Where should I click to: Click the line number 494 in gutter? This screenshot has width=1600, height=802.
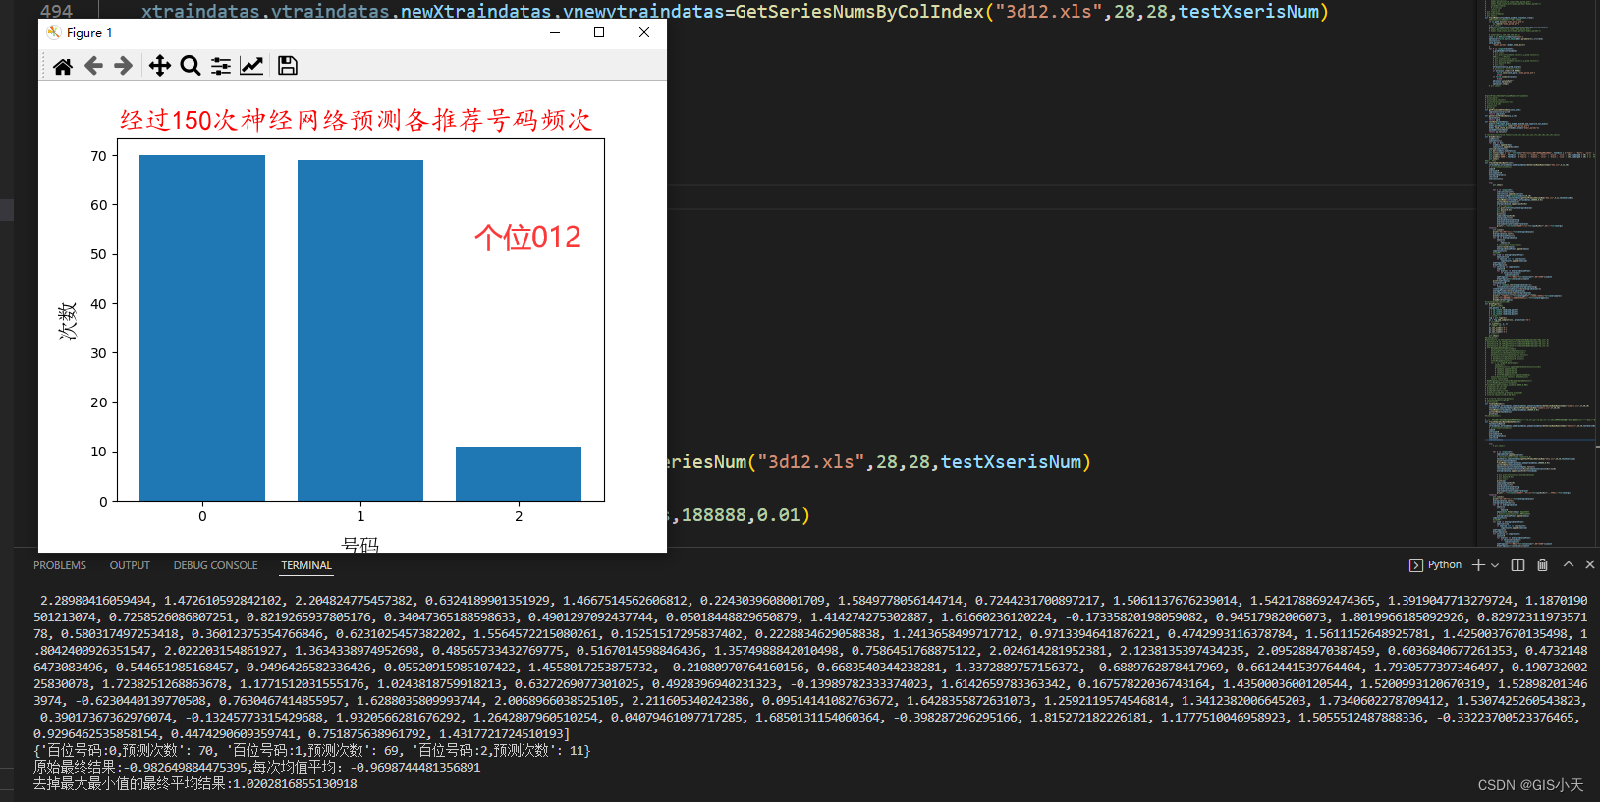click(56, 12)
